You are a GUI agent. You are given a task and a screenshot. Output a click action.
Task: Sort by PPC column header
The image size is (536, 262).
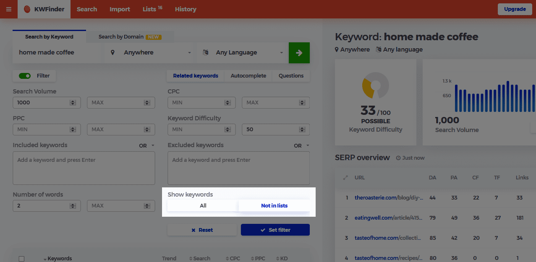coord(258,259)
